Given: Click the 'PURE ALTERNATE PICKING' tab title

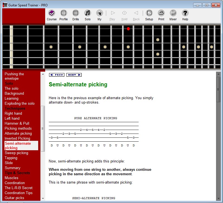Looking at the screenshot, I should 96,118.
